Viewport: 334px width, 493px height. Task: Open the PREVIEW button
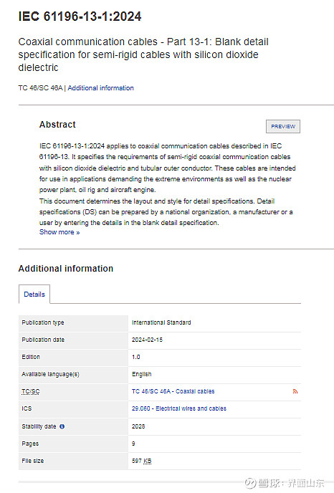[x=283, y=126]
